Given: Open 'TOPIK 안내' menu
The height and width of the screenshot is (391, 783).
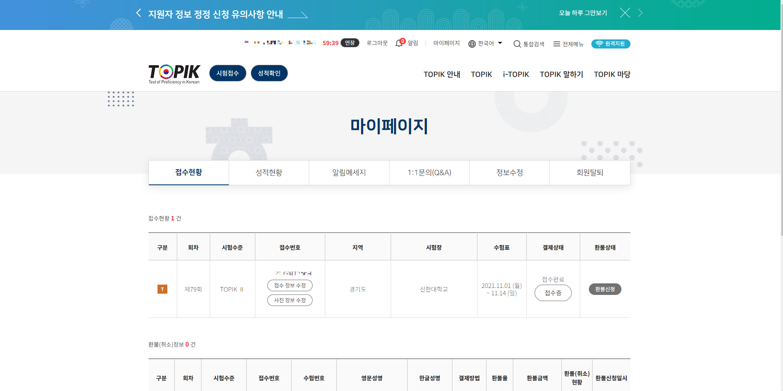Looking at the screenshot, I should (x=442, y=74).
